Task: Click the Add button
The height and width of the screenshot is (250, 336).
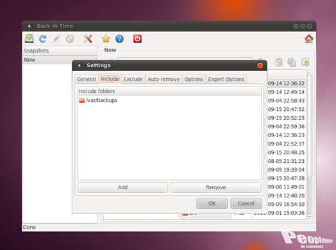Action: (122, 187)
